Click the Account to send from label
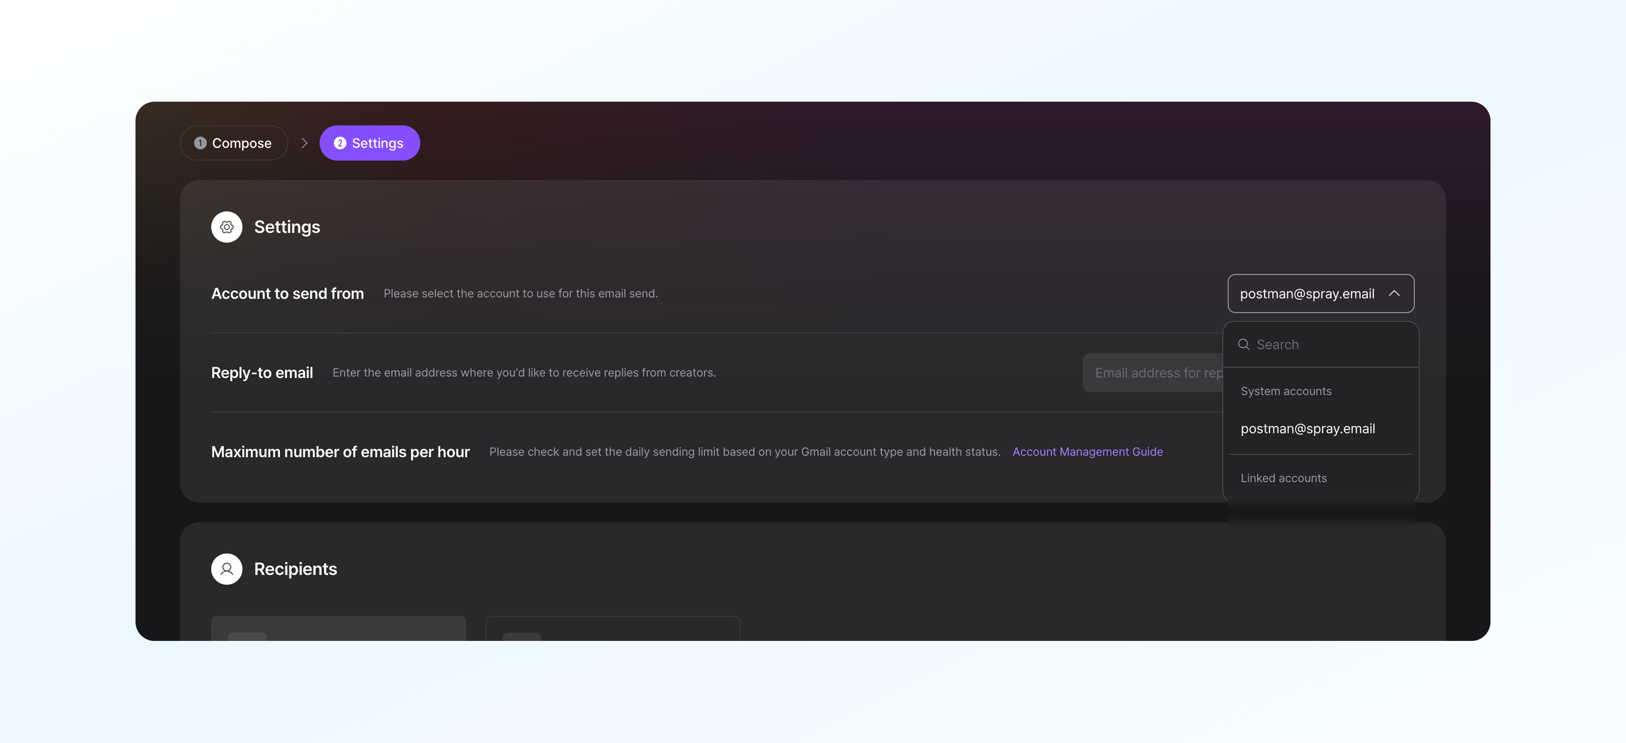Viewport: 1626px width, 743px height. [287, 294]
